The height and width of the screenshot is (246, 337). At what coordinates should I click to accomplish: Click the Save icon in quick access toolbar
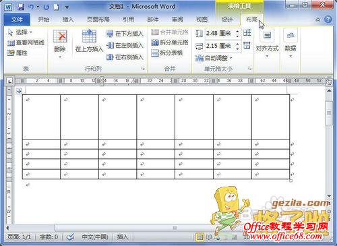pos(21,7)
